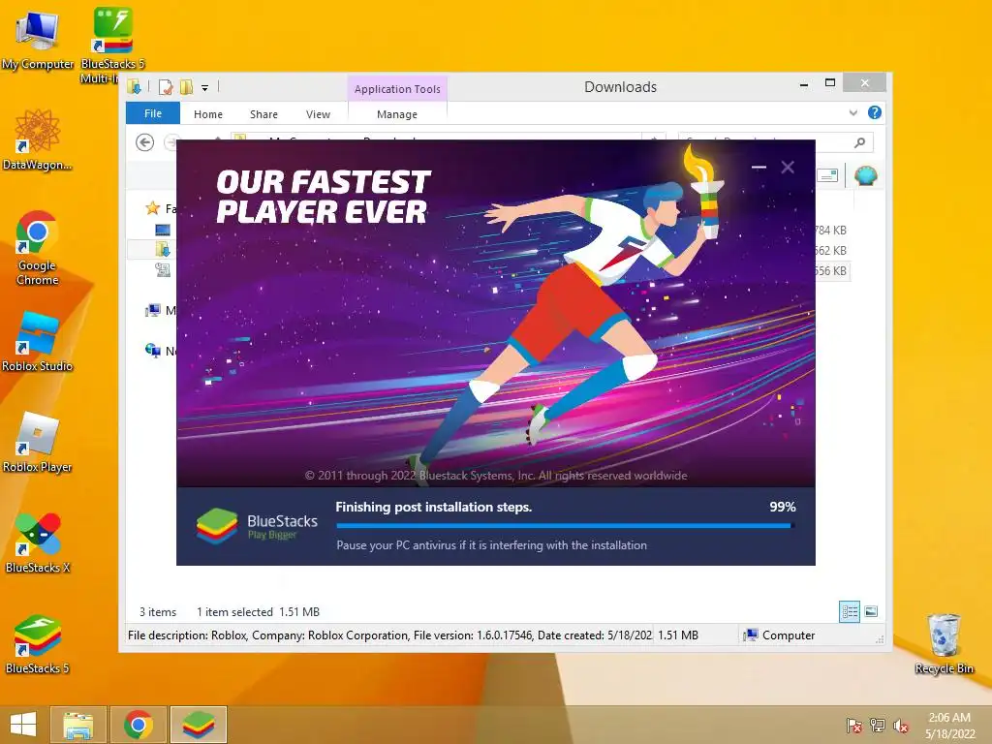The width and height of the screenshot is (992, 744).
Task: Click the preview pane icon near search
Action: 827,176
